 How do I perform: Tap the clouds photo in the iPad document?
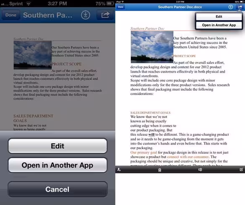click(152, 47)
